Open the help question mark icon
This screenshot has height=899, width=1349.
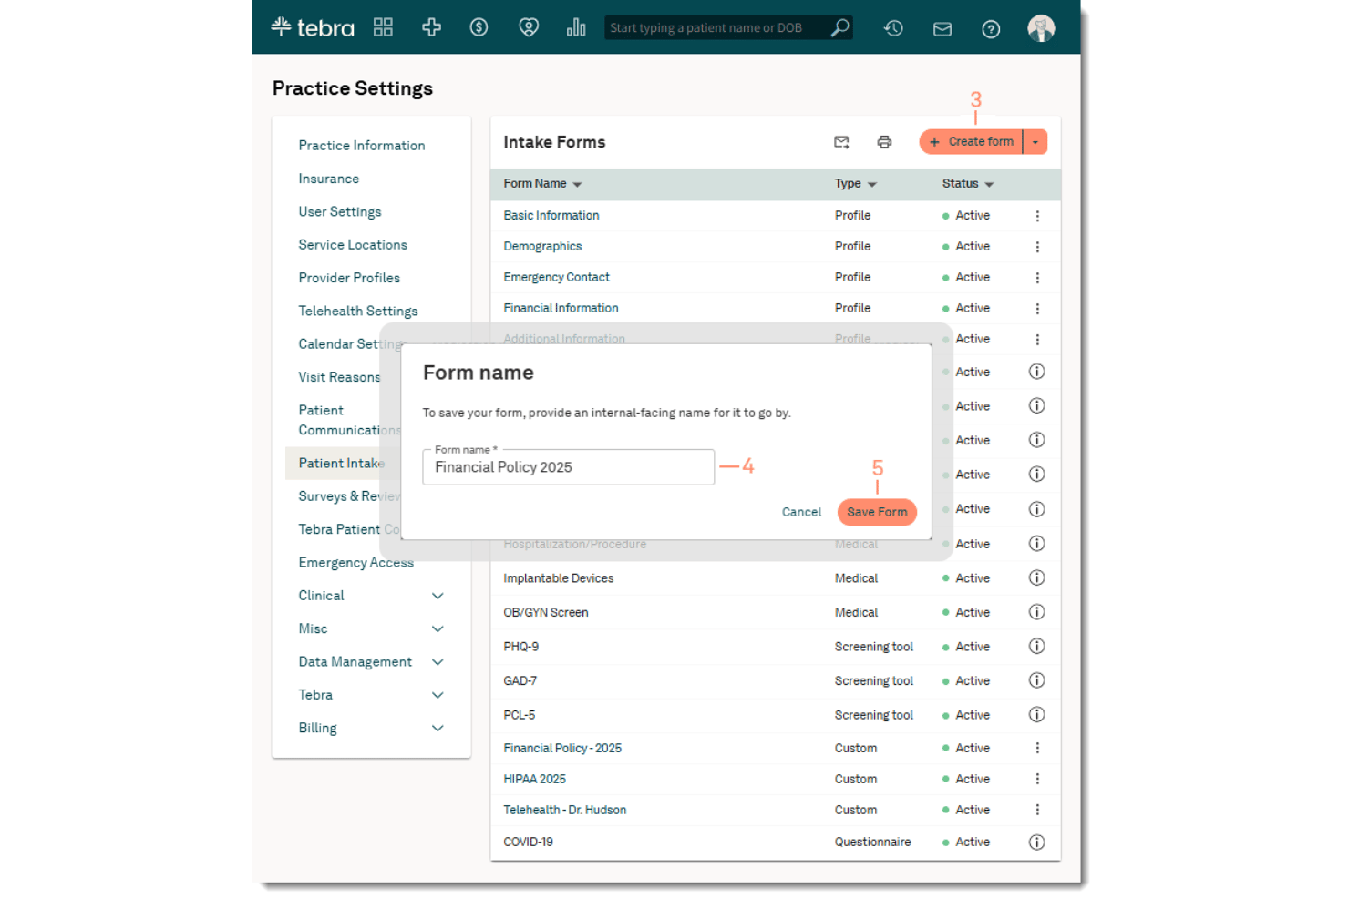(x=991, y=29)
